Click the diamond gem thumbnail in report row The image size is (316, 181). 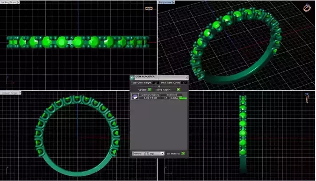(x=135, y=96)
